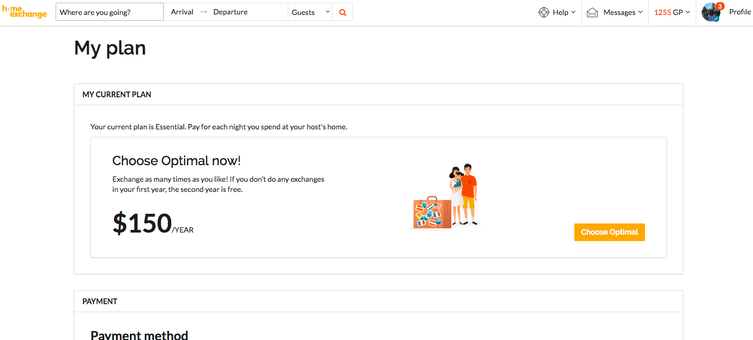Expand the Messages menu
This screenshot has height=340, width=753.
(614, 12)
